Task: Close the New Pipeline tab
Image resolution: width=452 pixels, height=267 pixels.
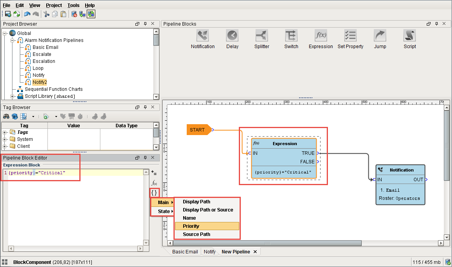Action: pos(255,252)
